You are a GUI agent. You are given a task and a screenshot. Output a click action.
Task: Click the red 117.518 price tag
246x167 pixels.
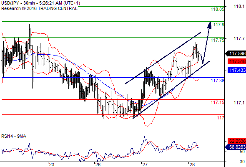click(x=237, y=61)
